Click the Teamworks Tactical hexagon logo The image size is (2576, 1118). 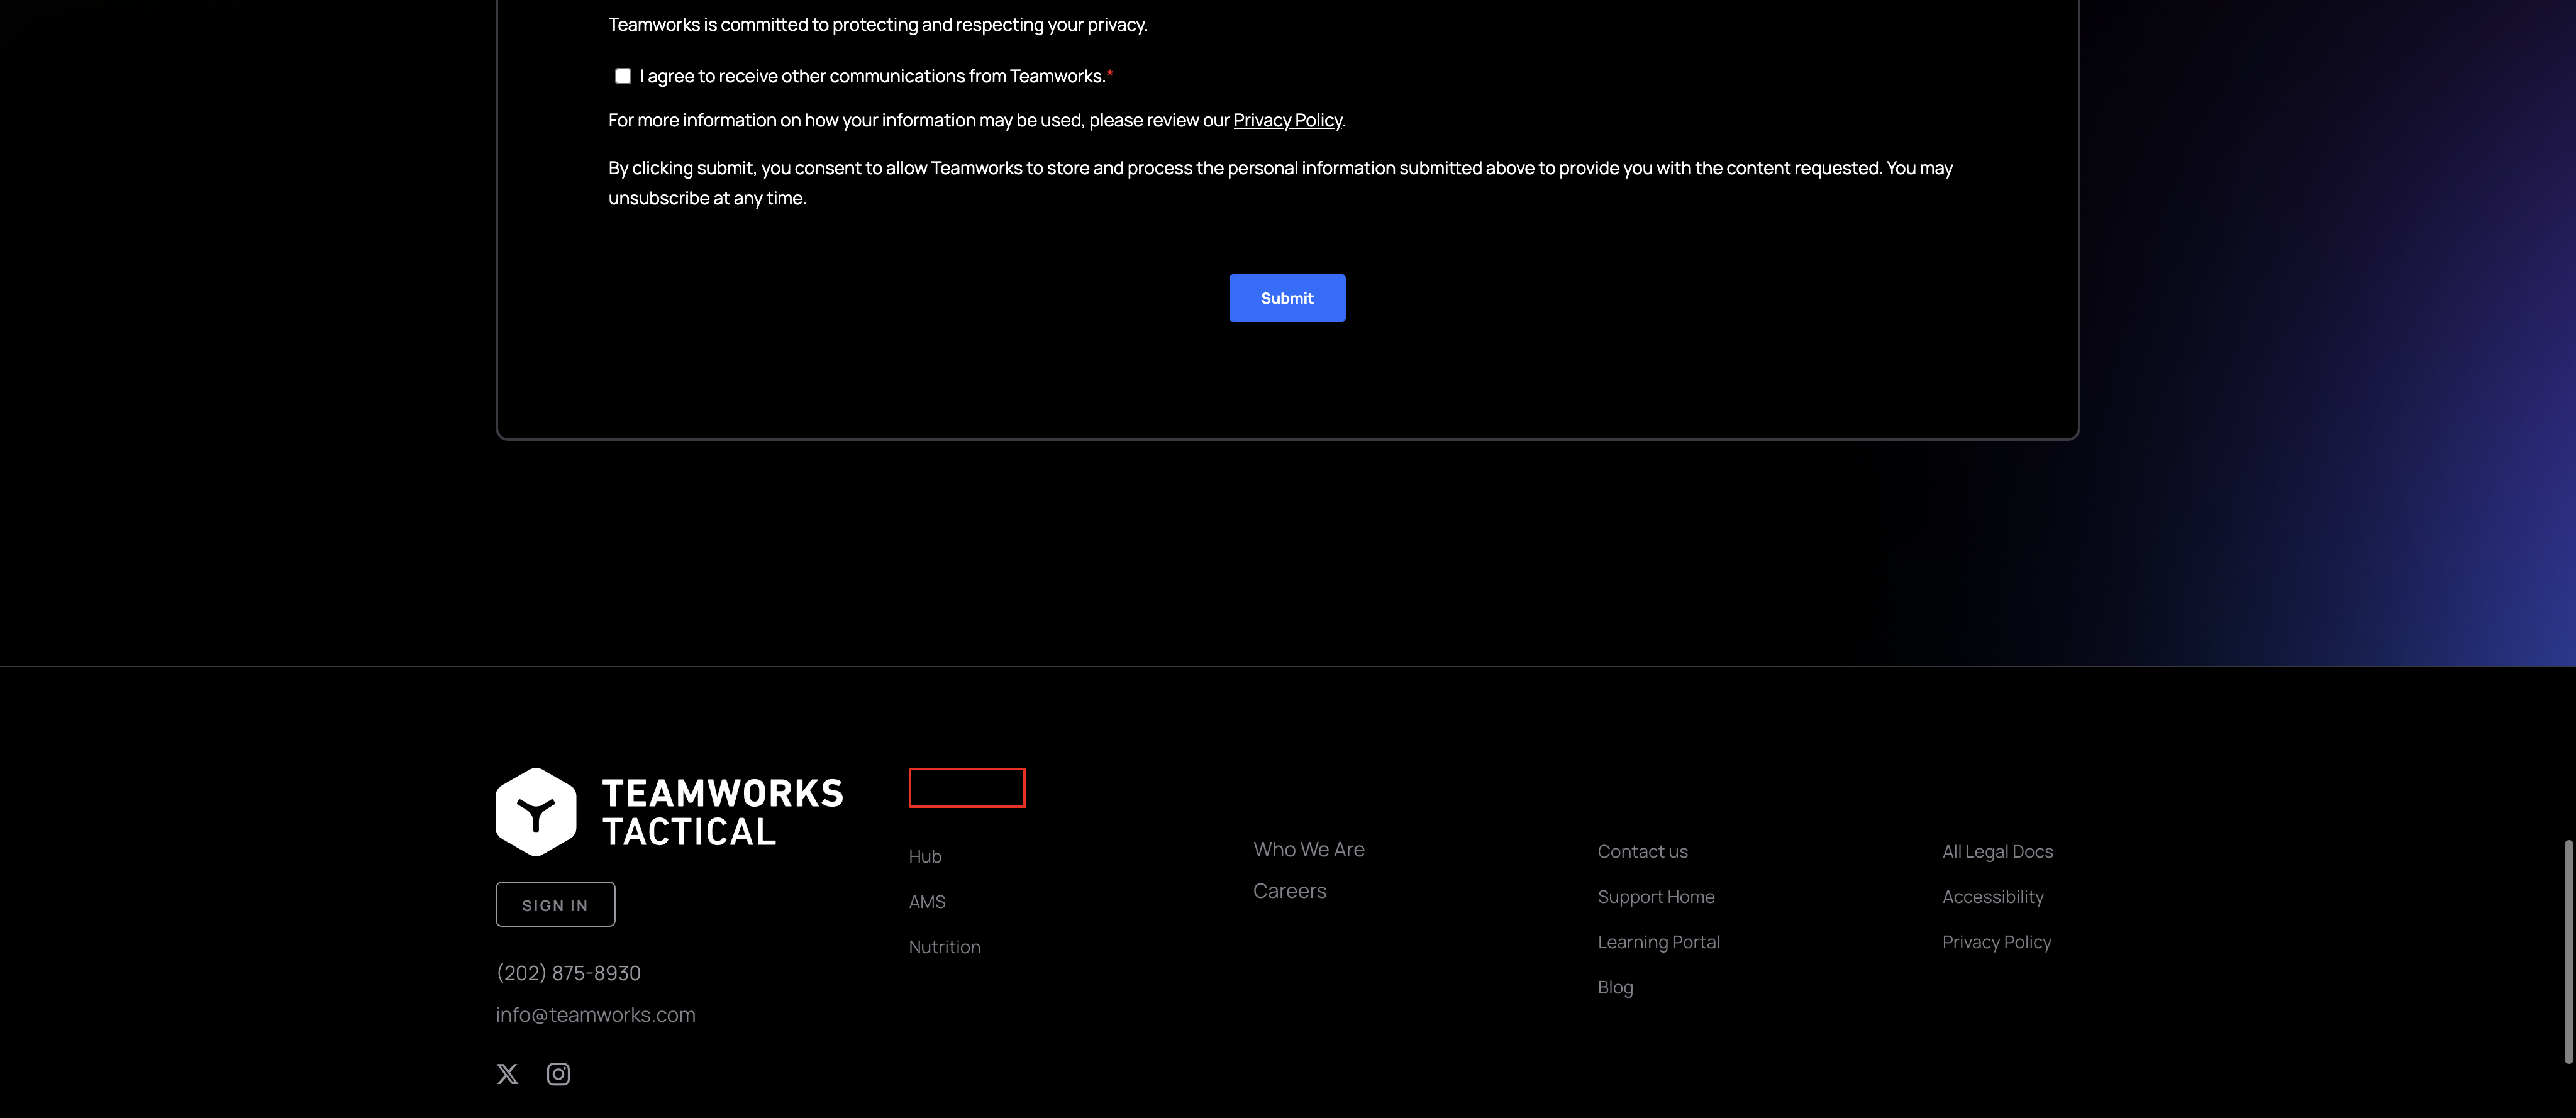(536, 812)
